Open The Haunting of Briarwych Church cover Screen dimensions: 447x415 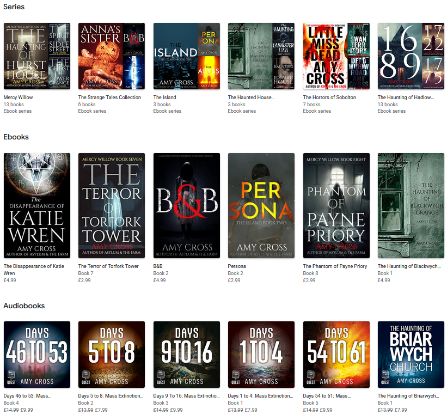411,355
